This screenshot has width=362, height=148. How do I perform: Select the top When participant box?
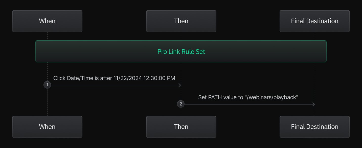pos(47,21)
